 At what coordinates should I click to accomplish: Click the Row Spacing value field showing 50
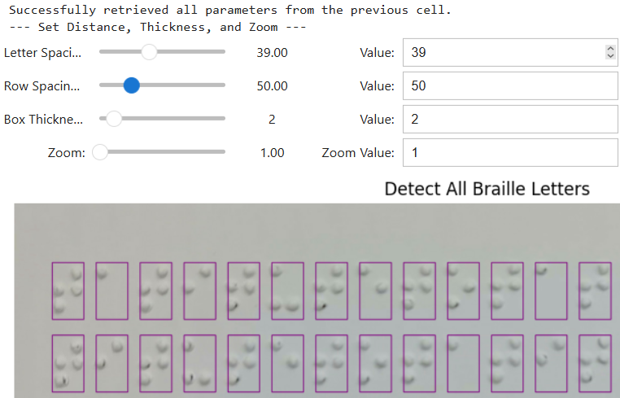[509, 85]
